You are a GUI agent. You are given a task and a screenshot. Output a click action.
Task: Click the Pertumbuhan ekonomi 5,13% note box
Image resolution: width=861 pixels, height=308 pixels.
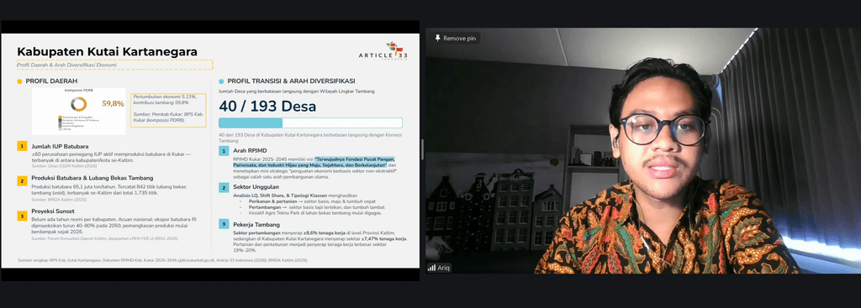click(x=168, y=110)
